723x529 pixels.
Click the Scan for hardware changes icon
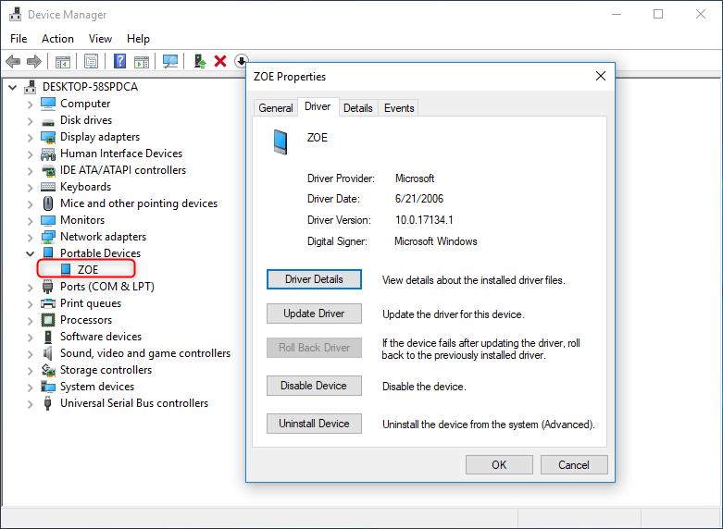click(170, 61)
